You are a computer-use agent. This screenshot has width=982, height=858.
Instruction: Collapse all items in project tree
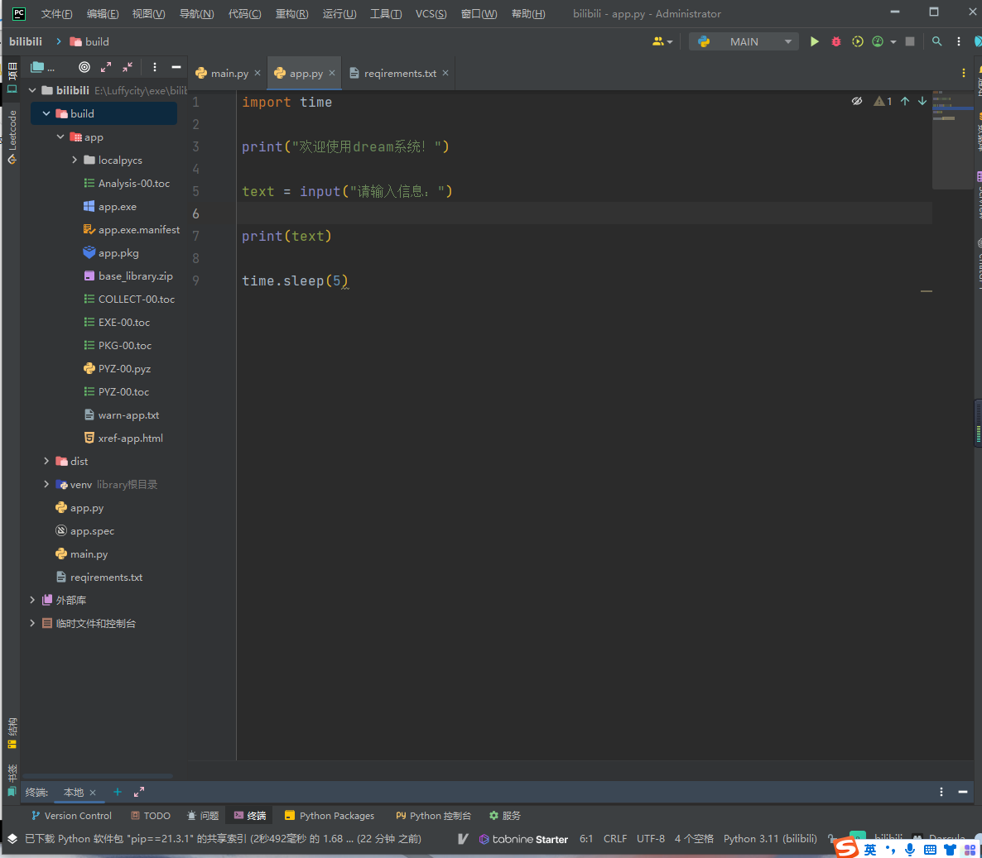tap(128, 67)
